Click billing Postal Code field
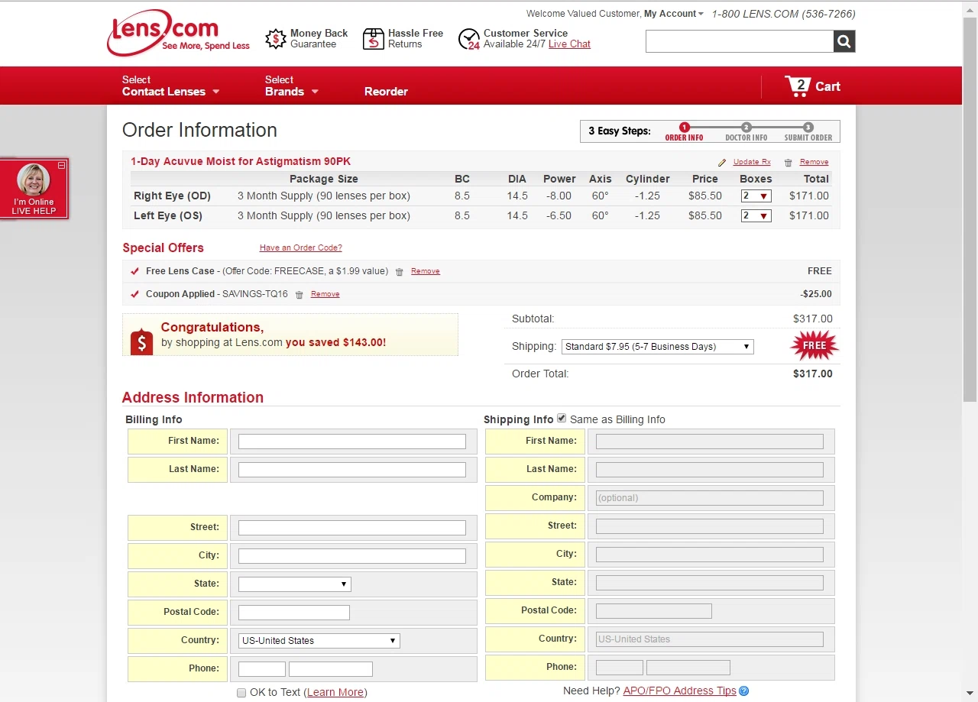Image resolution: width=978 pixels, height=702 pixels. pyautogui.click(x=294, y=613)
